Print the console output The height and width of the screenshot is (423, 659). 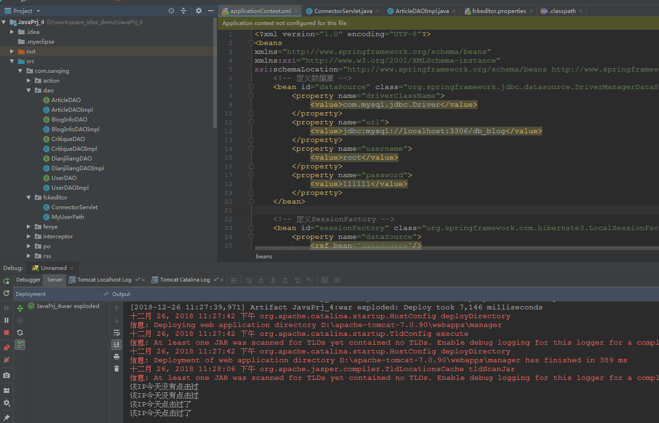(x=117, y=357)
